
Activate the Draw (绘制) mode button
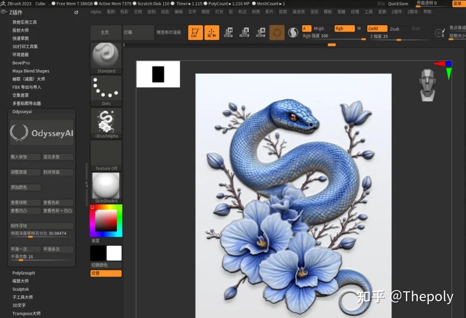pos(211,32)
